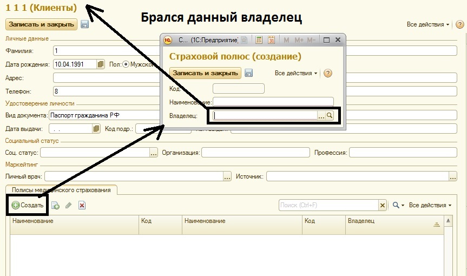The height and width of the screenshot is (276, 467).
Task: Click the Организация input field
Action: [x=255, y=153]
